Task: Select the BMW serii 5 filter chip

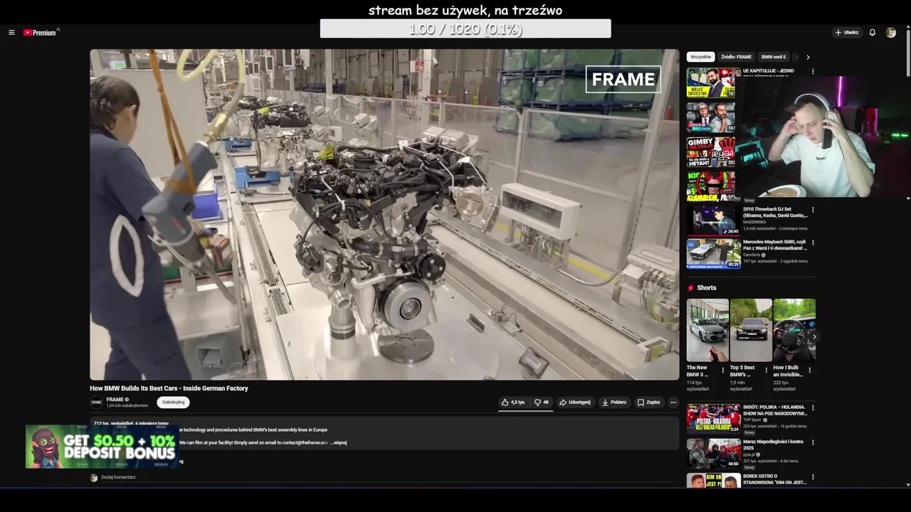Action: point(774,57)
